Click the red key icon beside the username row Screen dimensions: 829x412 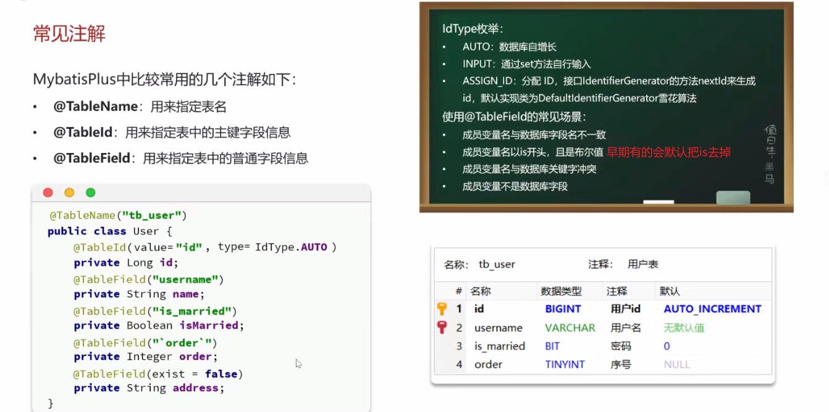(x=442, y=328)
